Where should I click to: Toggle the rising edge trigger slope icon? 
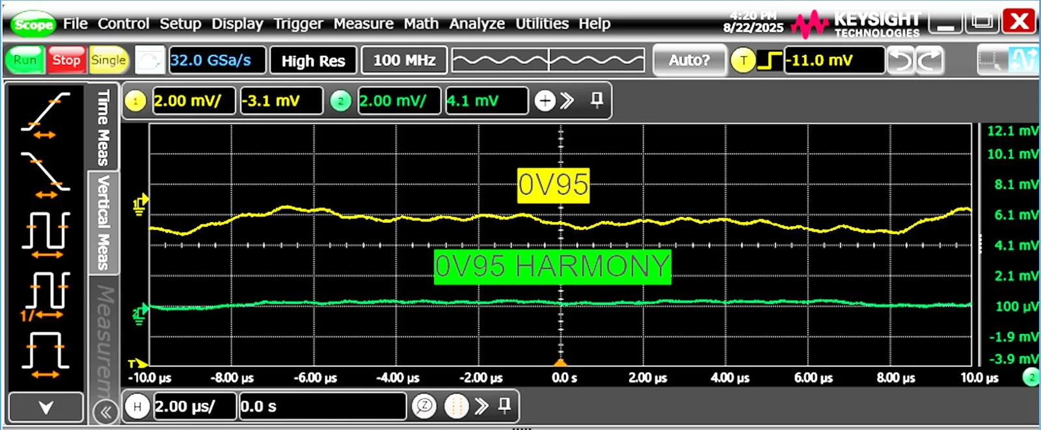pyautogui.click(x=770, y=61)
